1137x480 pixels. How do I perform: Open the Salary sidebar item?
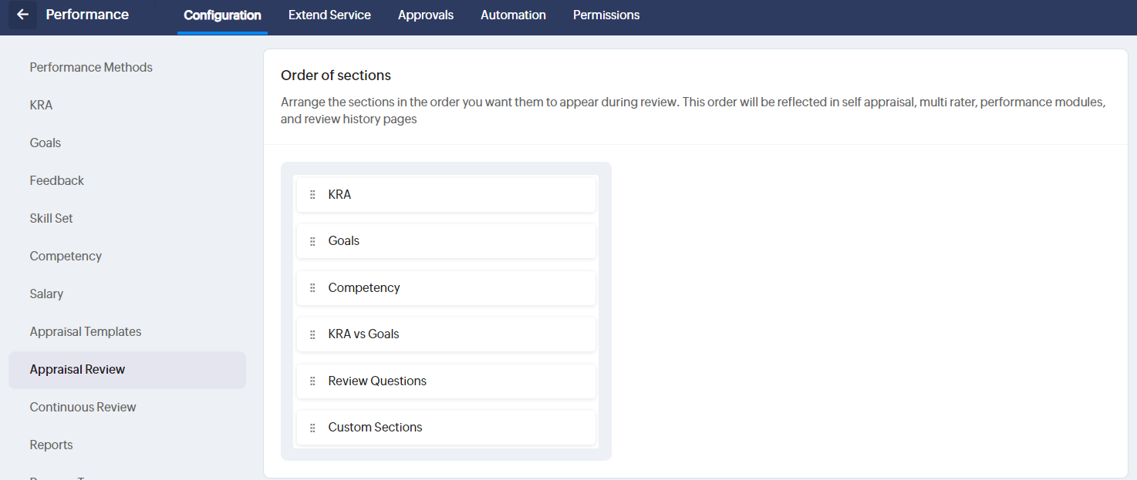click(x=46, y=294)
